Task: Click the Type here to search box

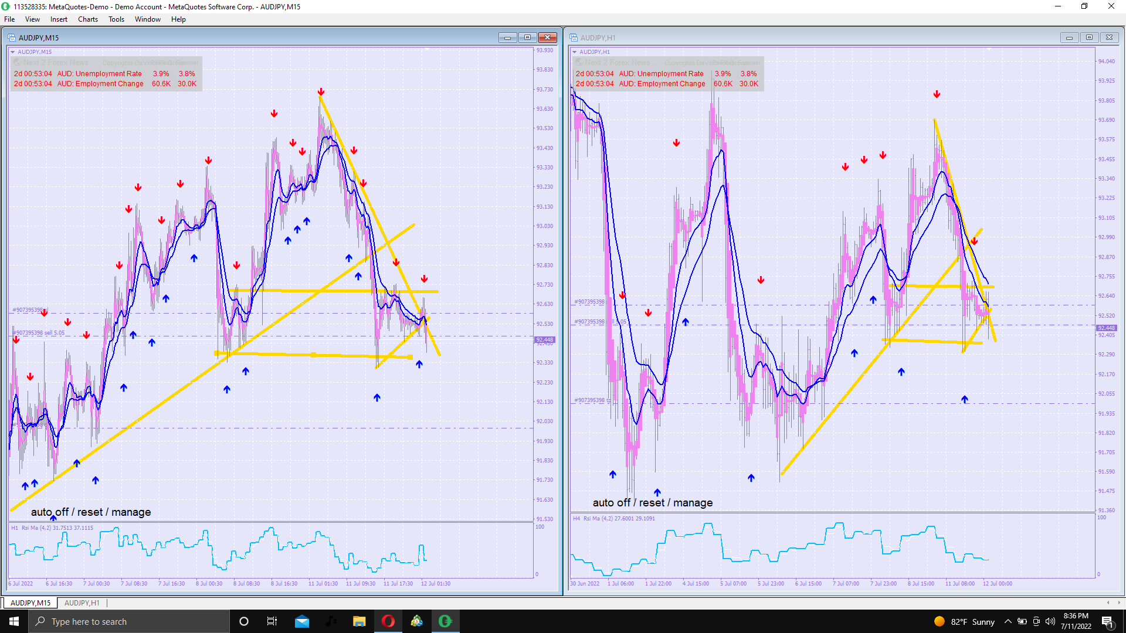Action: coord(129,621)
